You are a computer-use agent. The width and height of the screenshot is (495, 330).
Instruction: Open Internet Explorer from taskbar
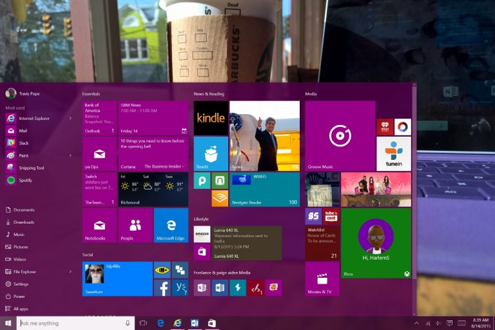(178, 323)
